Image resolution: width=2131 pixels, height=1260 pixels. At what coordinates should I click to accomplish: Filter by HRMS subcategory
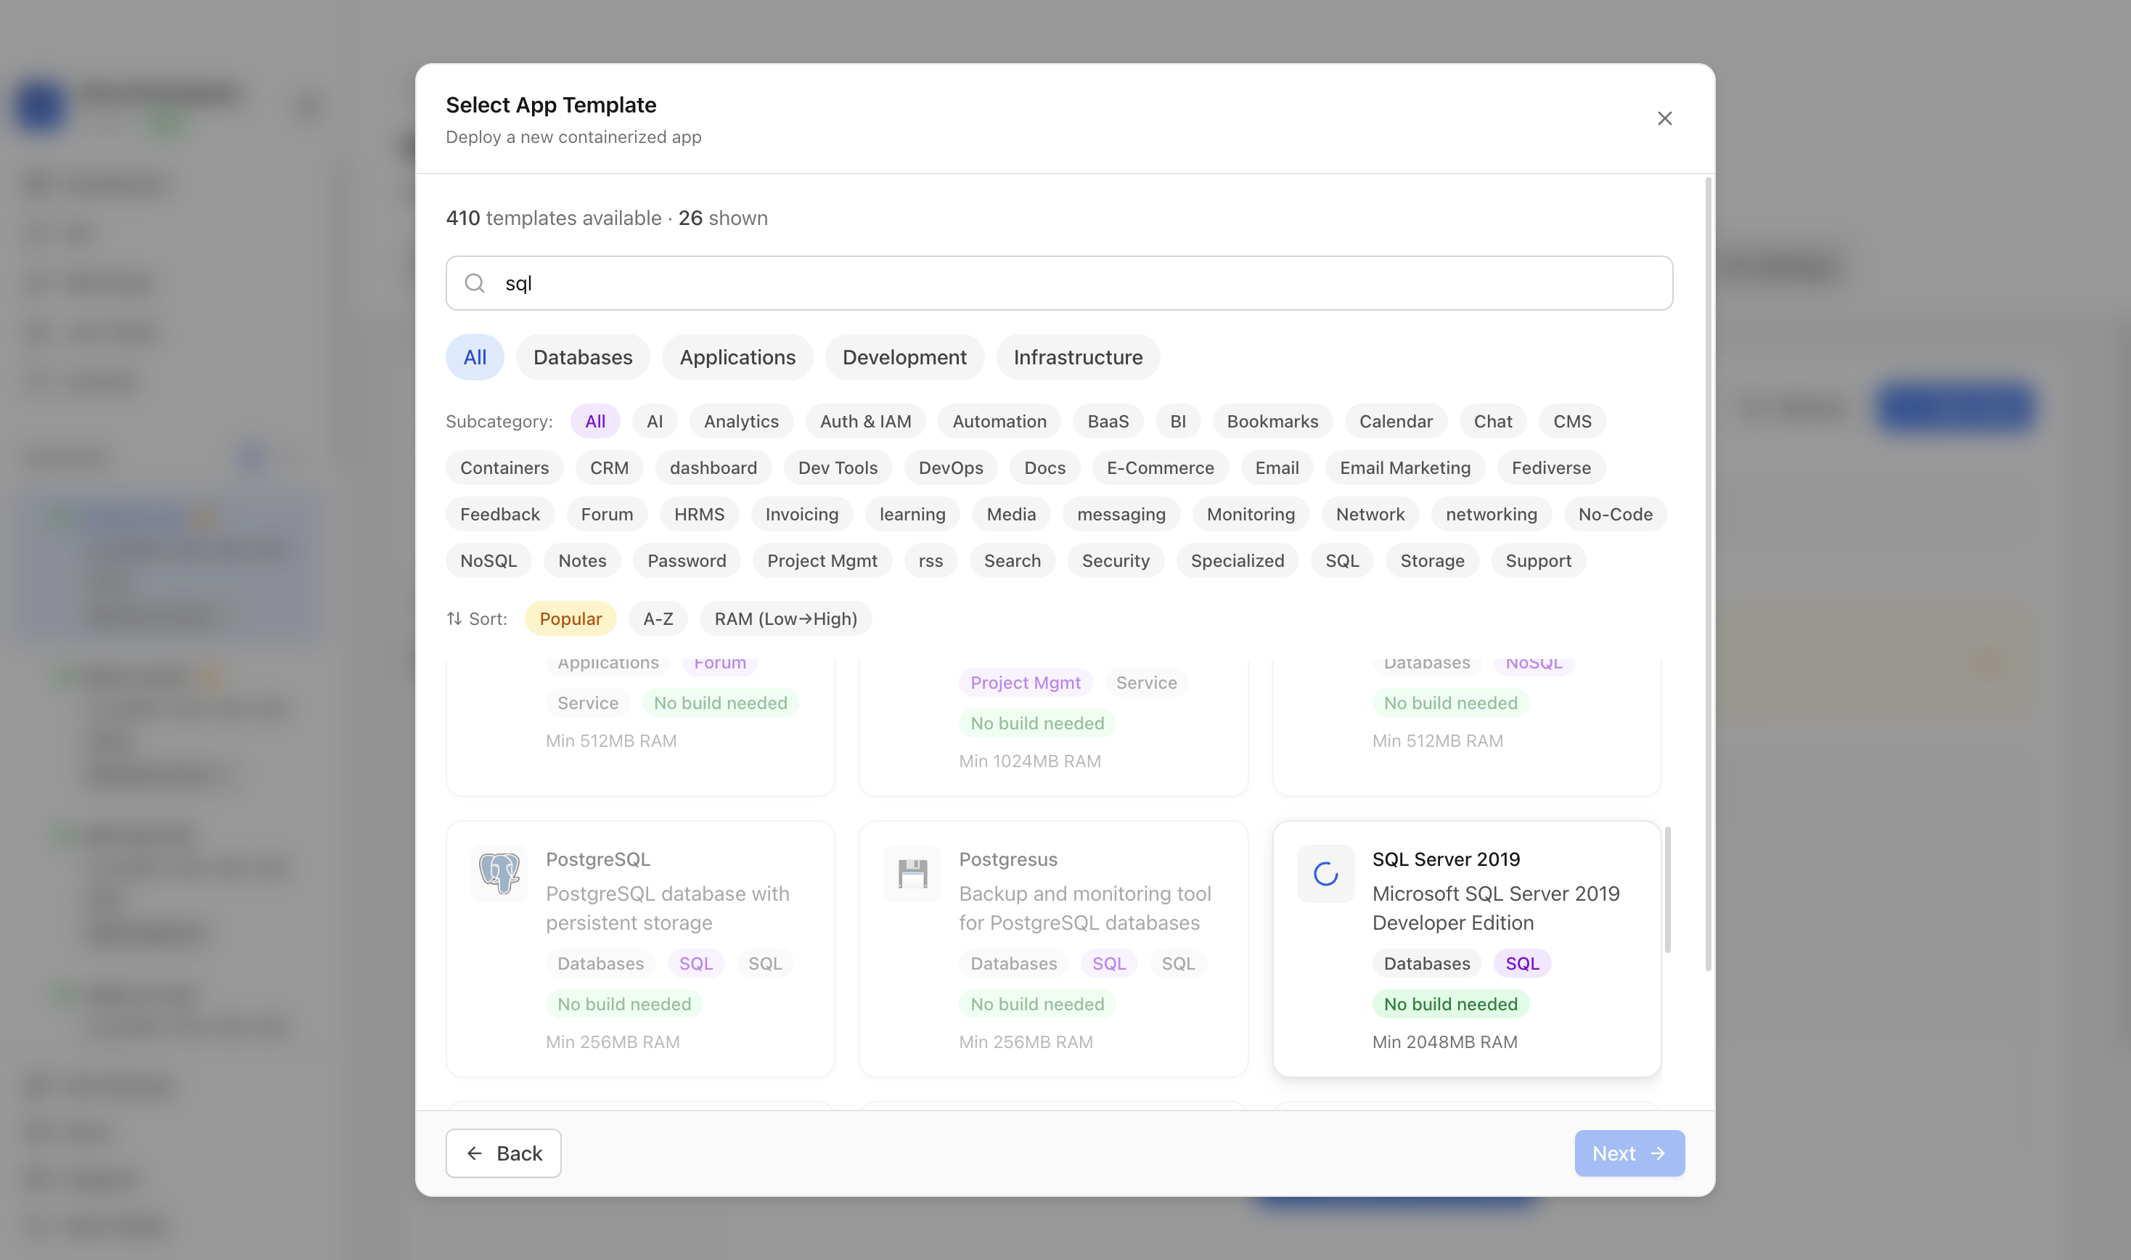click(699, 514)
